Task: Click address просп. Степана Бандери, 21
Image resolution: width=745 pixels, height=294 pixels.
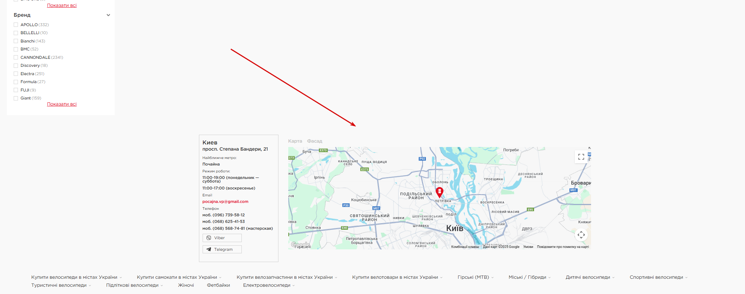Action: tap(235, 149)
